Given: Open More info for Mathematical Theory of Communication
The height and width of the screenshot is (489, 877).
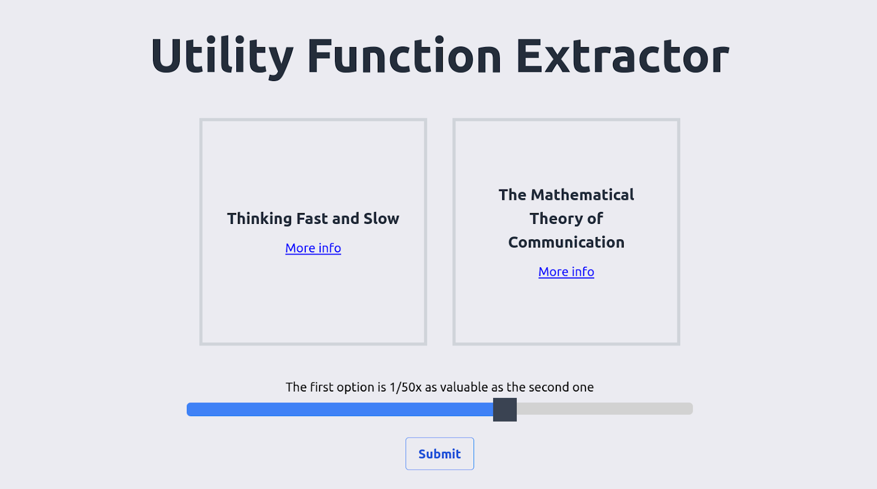Looking at the screenshot, I should [x=566, y=272].
